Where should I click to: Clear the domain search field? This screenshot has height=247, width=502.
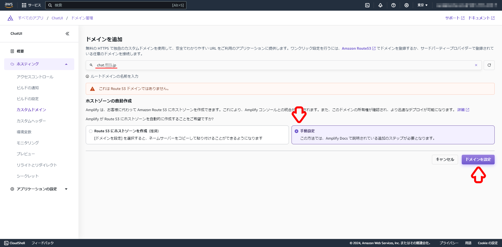point(476,65)
